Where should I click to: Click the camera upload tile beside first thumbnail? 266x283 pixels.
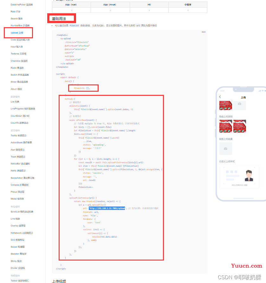(x=240, y=105)
